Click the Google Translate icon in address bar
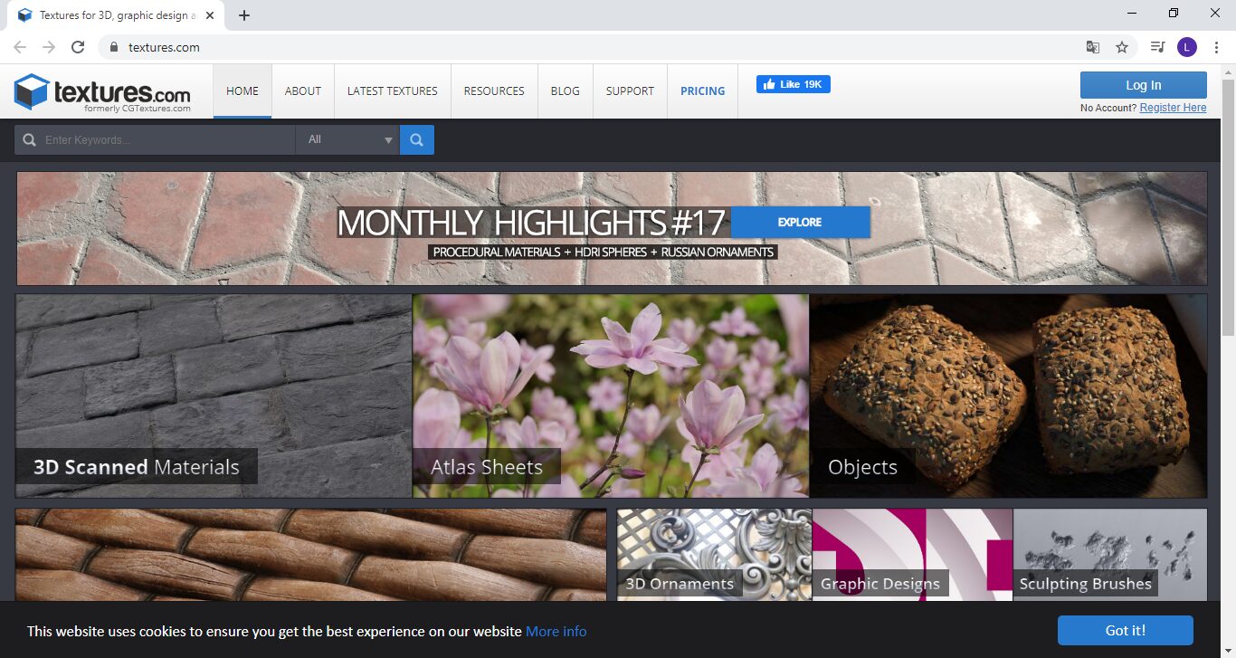The image size is (1236, 658). pos(1092,46)
